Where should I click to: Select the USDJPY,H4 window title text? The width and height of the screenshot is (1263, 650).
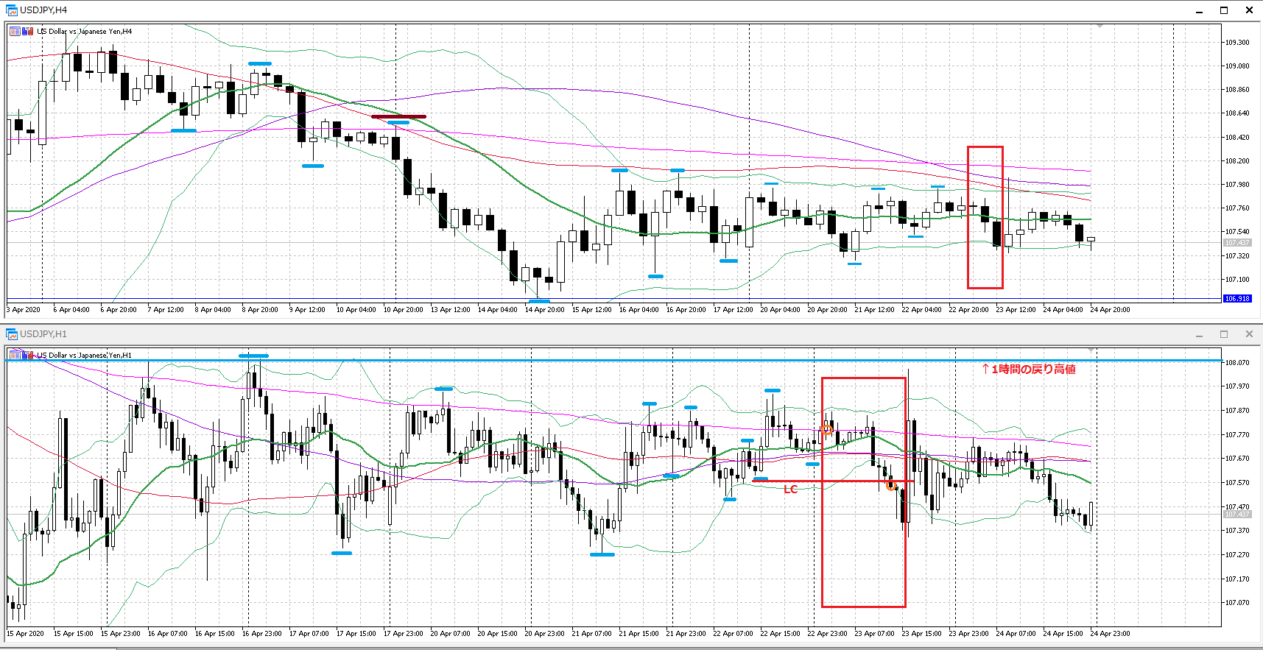(x=43, y=10)
